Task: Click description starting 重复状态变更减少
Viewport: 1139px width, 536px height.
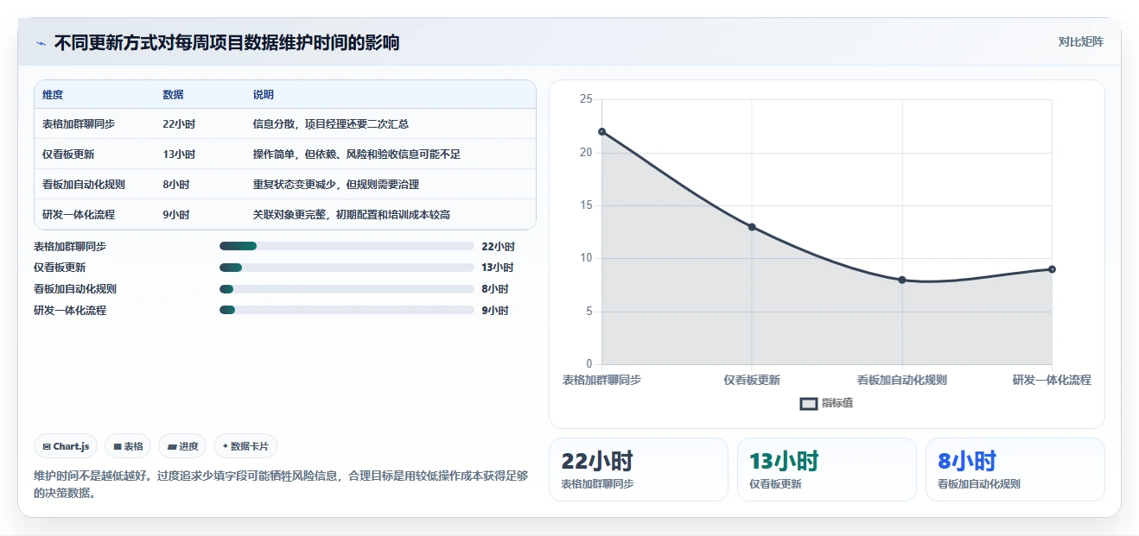Action: (x=336, y=185)
